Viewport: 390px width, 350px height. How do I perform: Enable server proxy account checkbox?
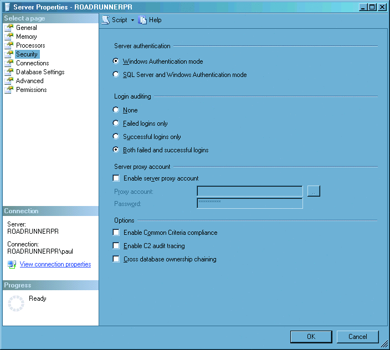(116, 178)
